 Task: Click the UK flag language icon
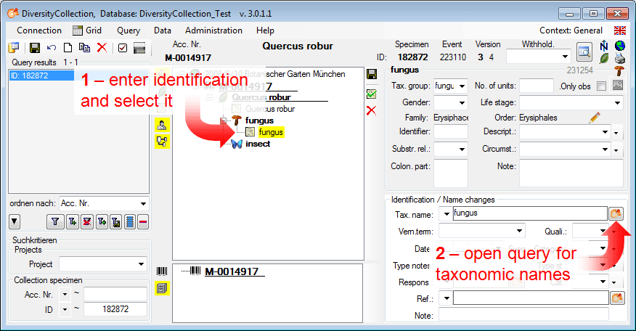(x=619, y=30)
